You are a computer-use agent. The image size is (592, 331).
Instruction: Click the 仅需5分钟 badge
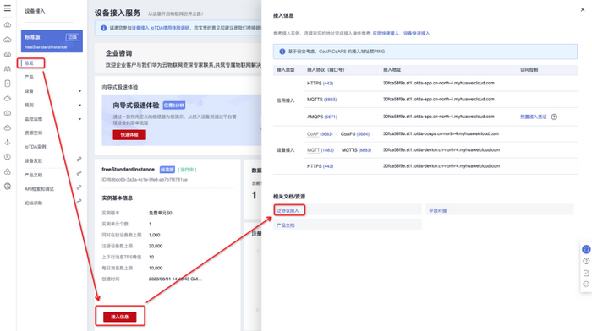(174, 106)
